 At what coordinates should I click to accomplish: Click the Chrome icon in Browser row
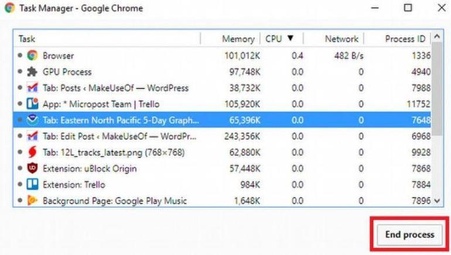pos(32,56)
